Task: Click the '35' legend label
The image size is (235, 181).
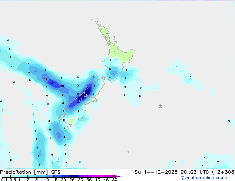Action: click(x=89, y=180)
